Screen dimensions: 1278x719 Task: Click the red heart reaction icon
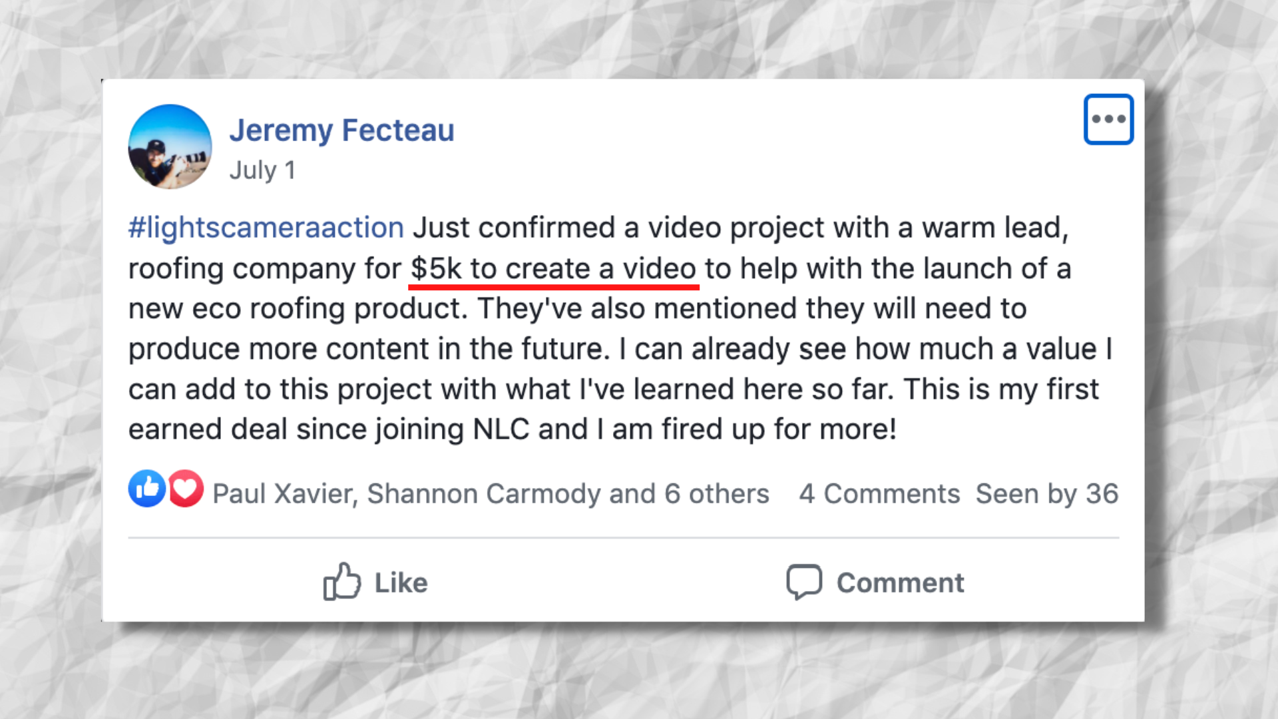click(x=186, y=489)
